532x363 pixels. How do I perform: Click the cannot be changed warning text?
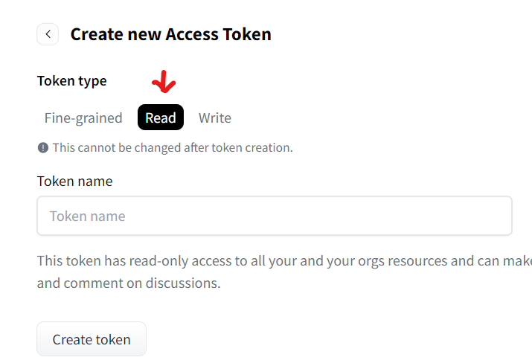pos(173,148)
